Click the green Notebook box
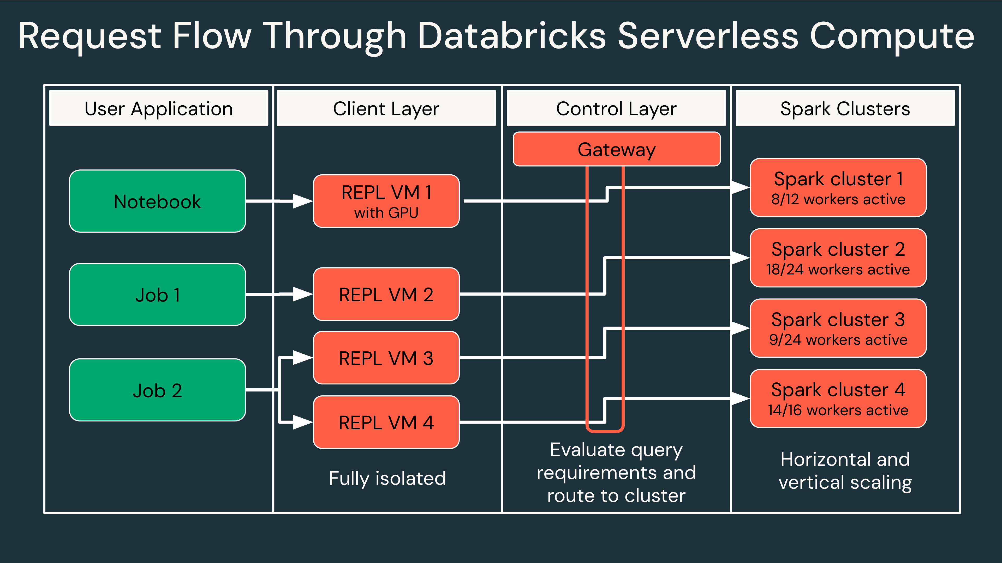 pyautogui.click(x=158, y=201)
